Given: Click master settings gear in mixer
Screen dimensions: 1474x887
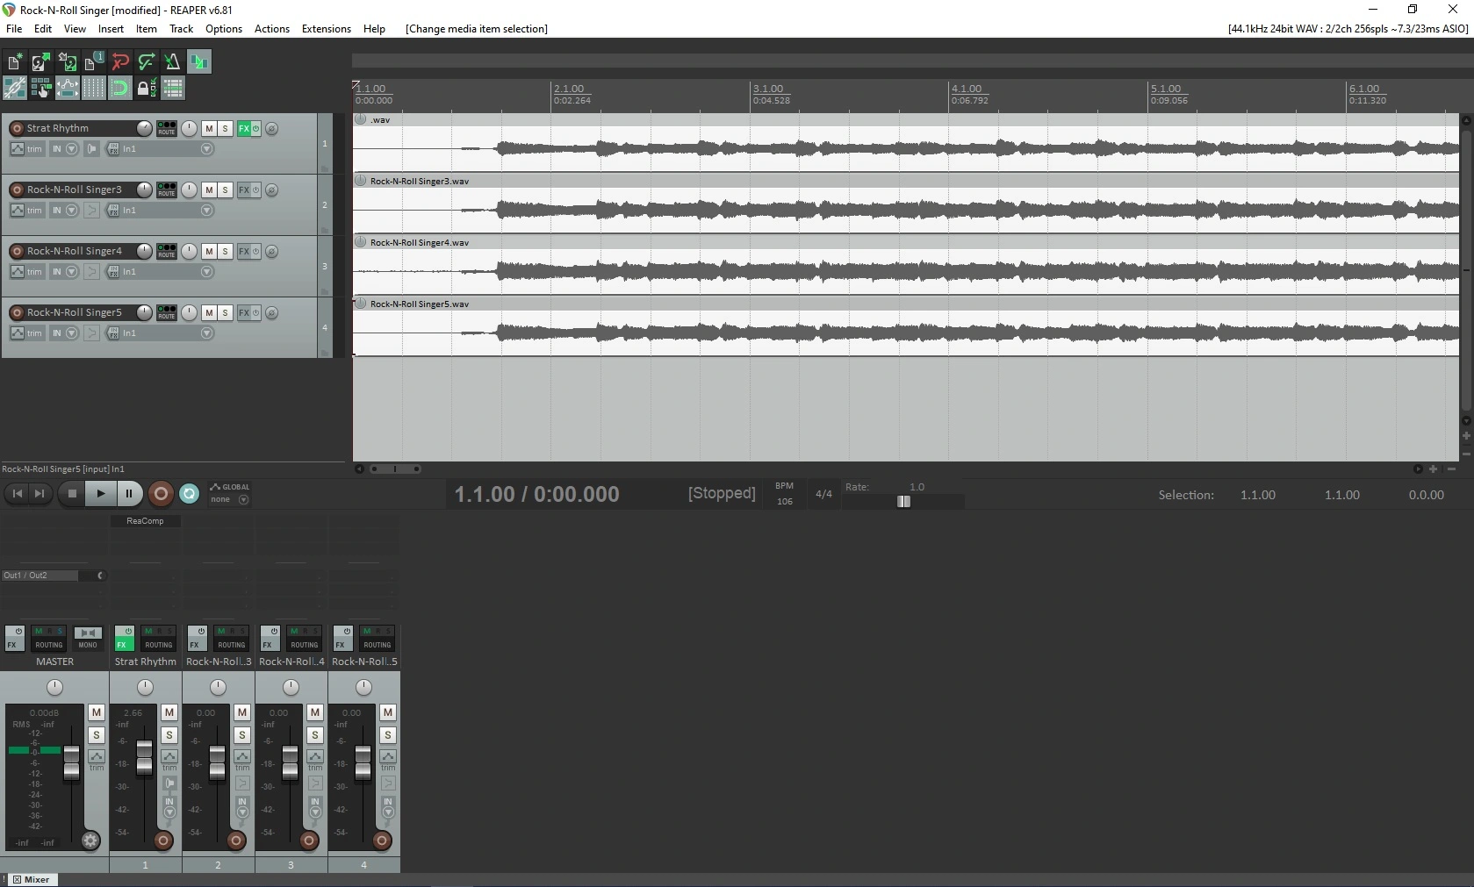Looking at the screenshot, I should (x=90, y=841).
